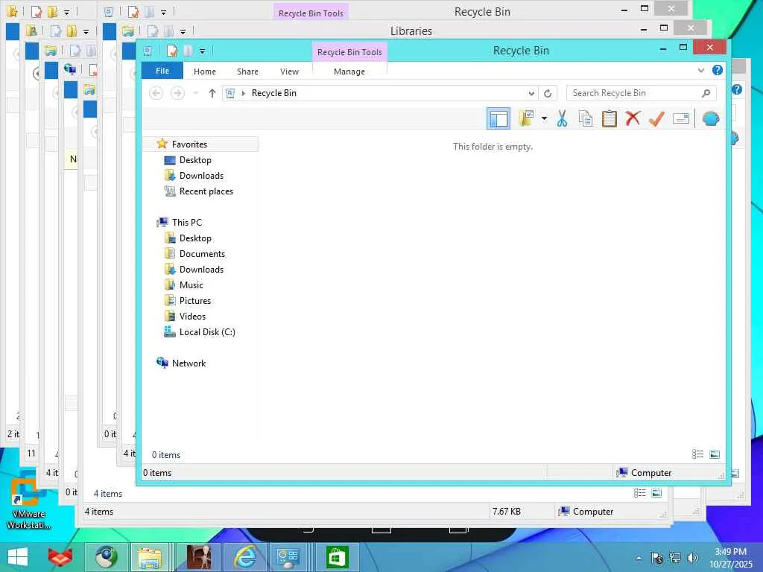763x572 pixels.
Task: Click the volume speaker tray icon
Action: [x=692, y=558]
